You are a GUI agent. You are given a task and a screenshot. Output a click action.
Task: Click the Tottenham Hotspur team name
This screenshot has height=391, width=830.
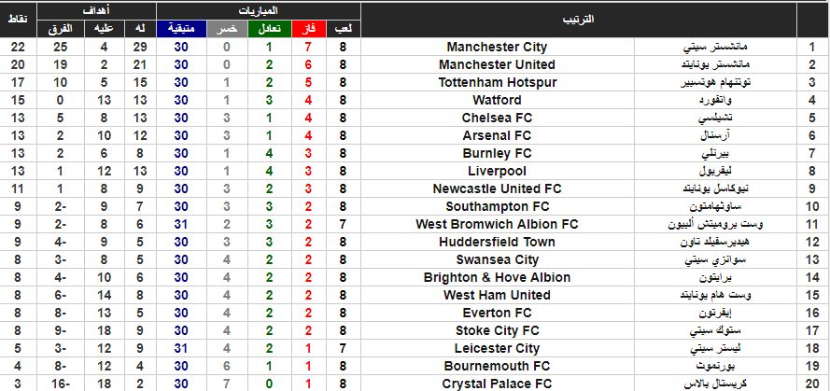coord(497,82)
